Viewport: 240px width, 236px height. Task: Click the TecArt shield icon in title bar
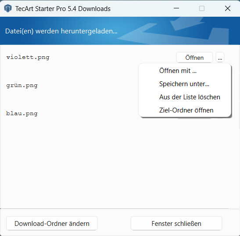(8, 8)
